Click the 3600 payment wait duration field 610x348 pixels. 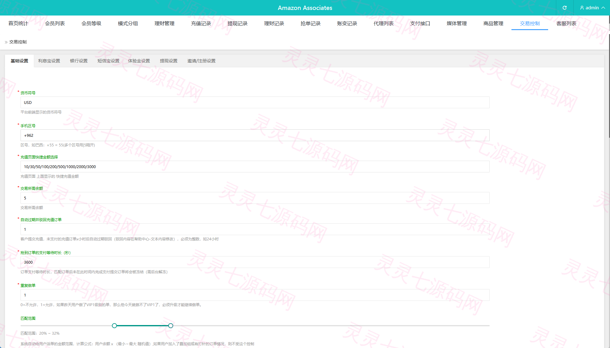tap(255, 262)
